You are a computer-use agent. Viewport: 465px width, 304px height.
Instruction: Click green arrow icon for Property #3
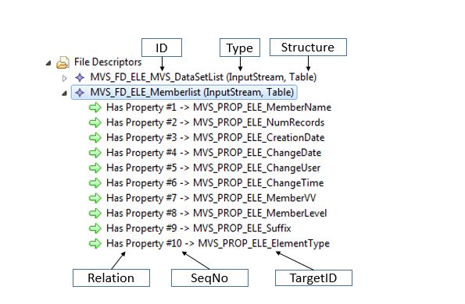pyautogui.click(x=95, y=137)
